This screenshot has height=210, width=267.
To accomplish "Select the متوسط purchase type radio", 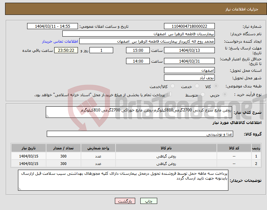I will click(x=203, y=94).
